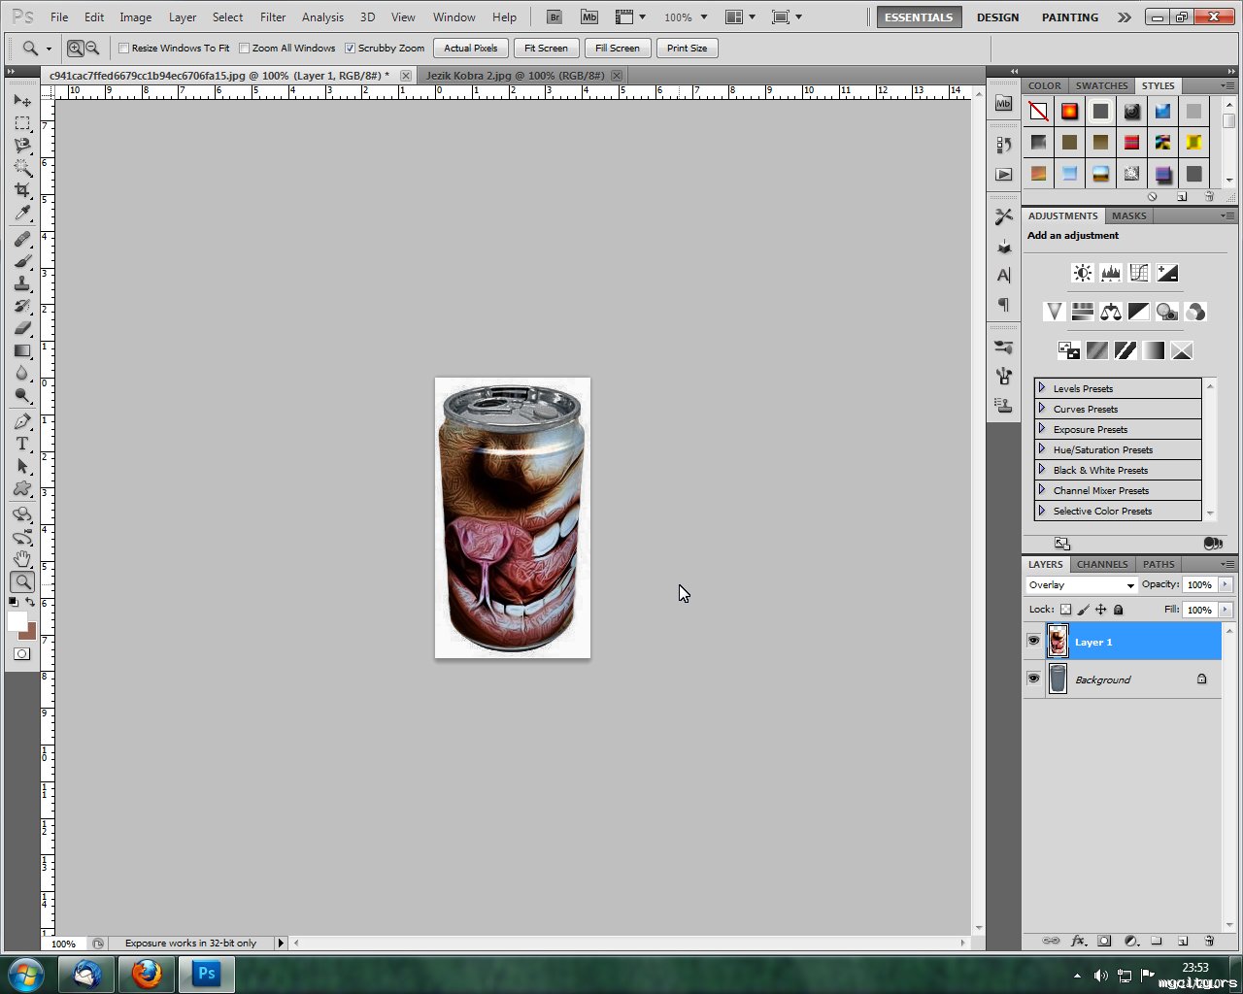Enable Resize Windows To Fit
The height and width of the screenshot is (994, 1243).
pos(124,49)
